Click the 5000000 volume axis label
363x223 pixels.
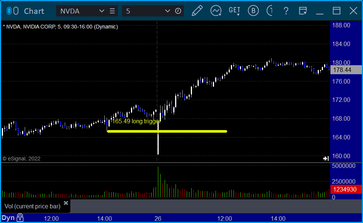pos(344,166)
